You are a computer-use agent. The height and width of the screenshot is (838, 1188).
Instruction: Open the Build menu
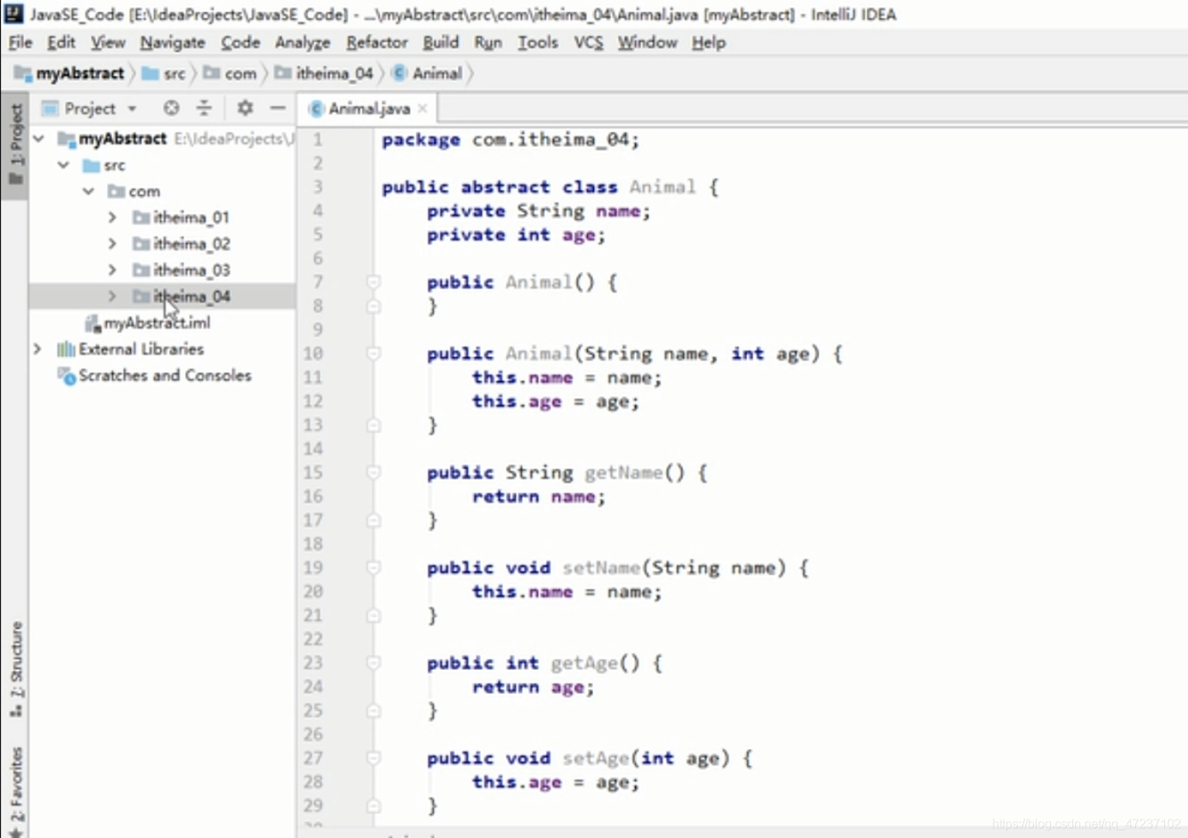pyautogui.click(x=440, y=43)
